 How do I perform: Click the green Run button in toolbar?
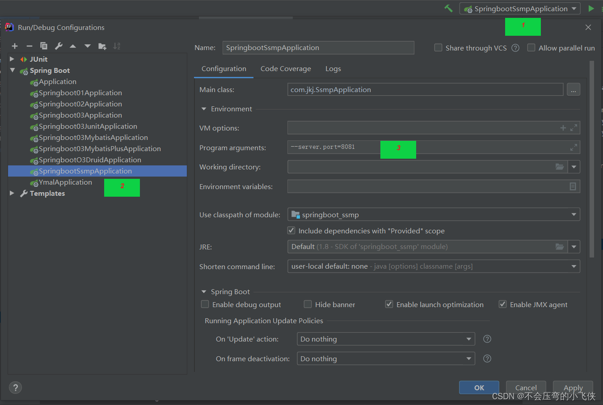pos(591,8)
